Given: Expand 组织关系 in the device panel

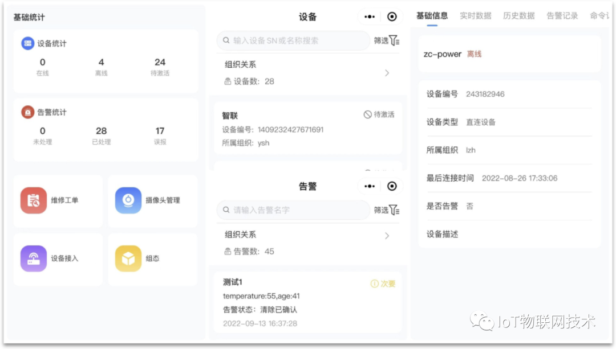Looking at the screenshot, I should (x=387, y=73).
